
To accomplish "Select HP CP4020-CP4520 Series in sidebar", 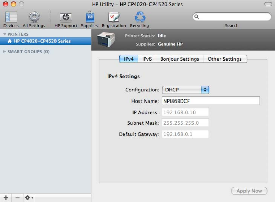I will pyautogui.click(x=45, y=41).
